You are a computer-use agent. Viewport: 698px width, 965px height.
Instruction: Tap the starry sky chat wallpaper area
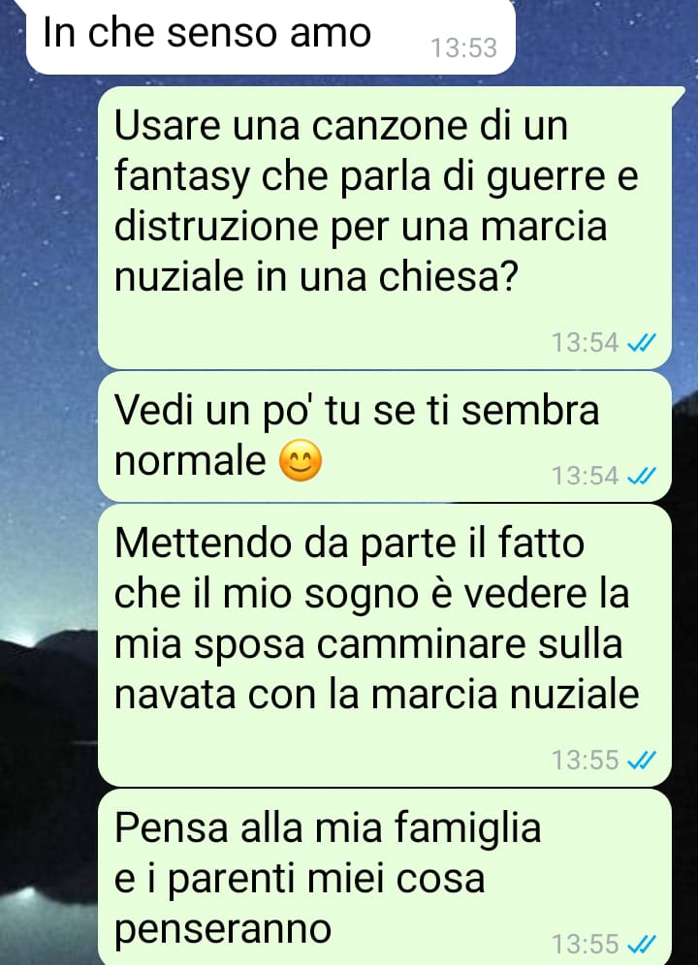click(x=49, y=308)
